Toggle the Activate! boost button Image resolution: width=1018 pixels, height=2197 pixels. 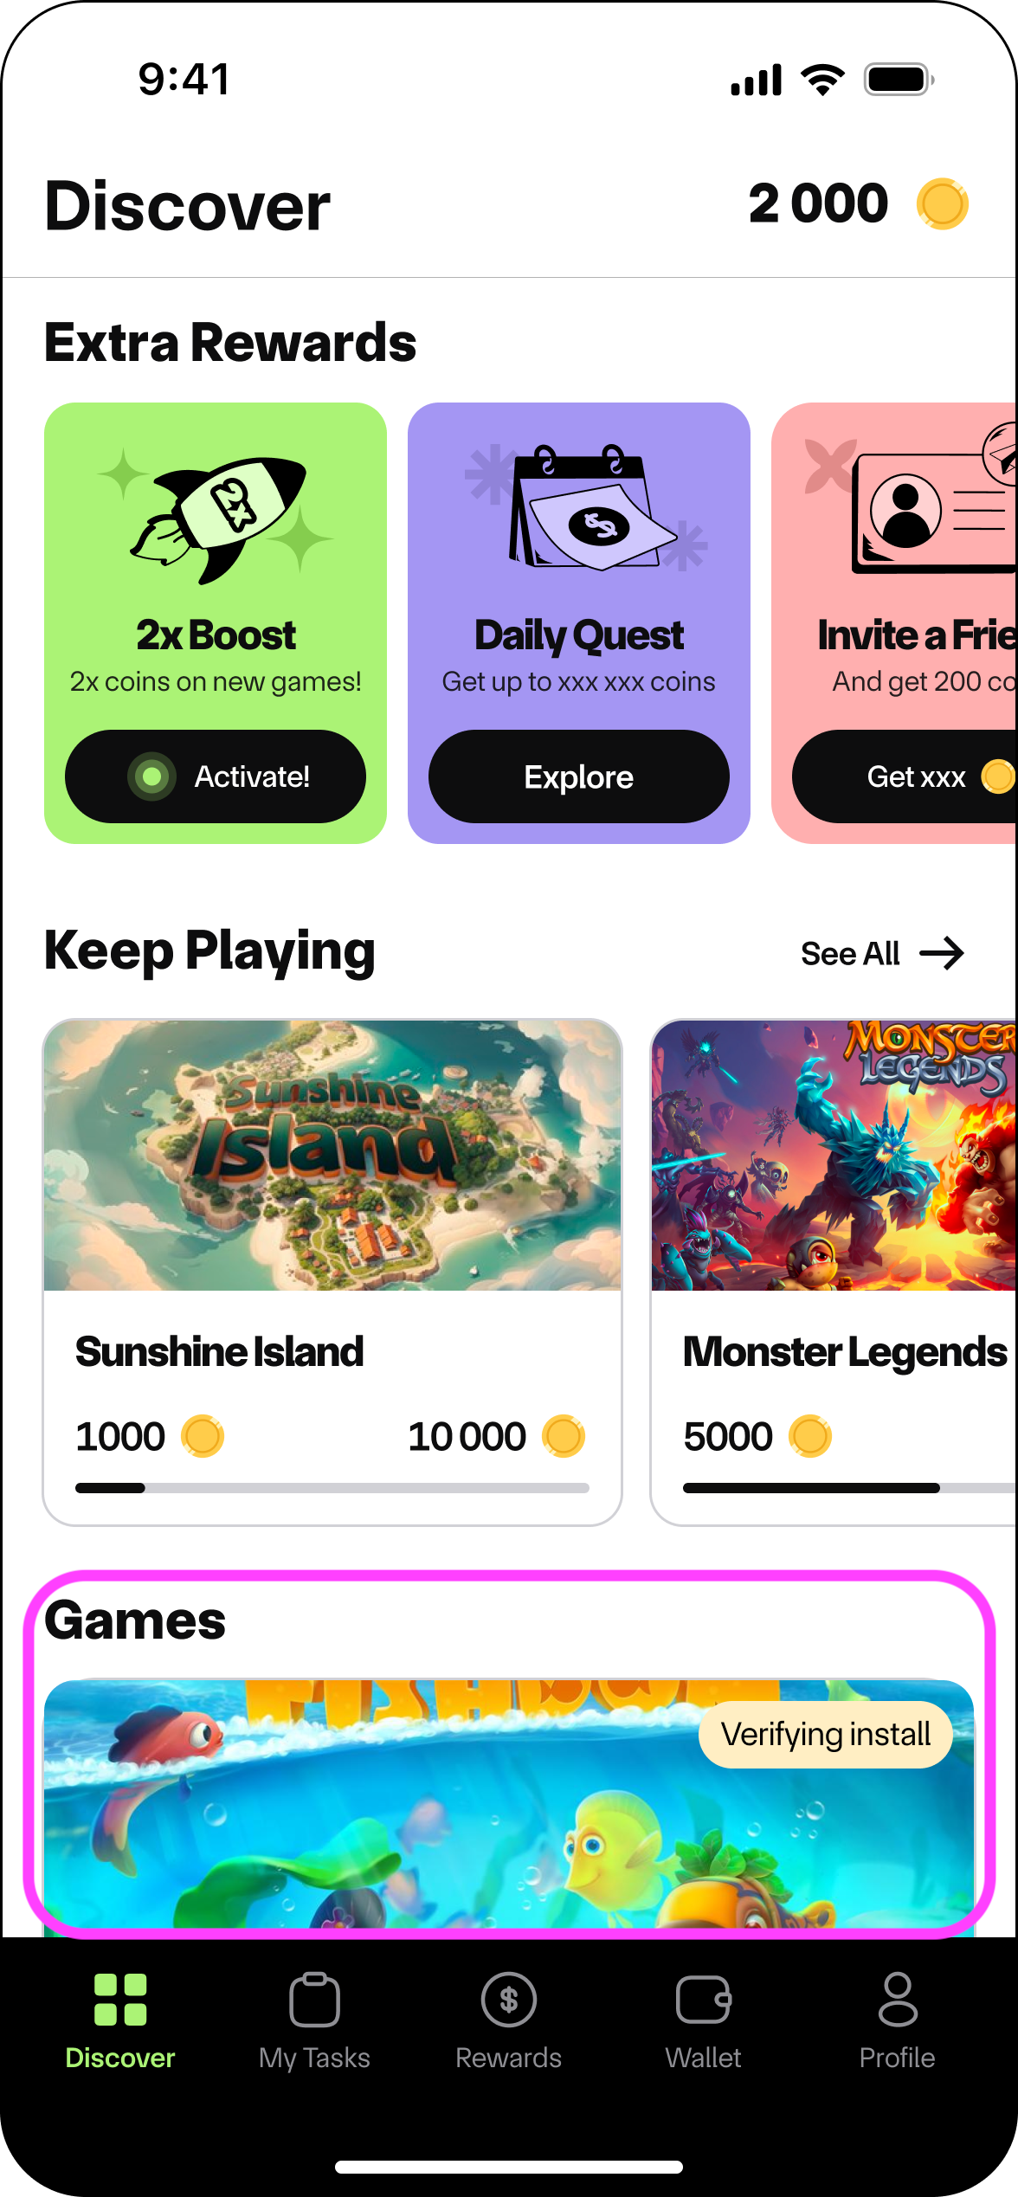pyautogui.click(x=216, y=776)
